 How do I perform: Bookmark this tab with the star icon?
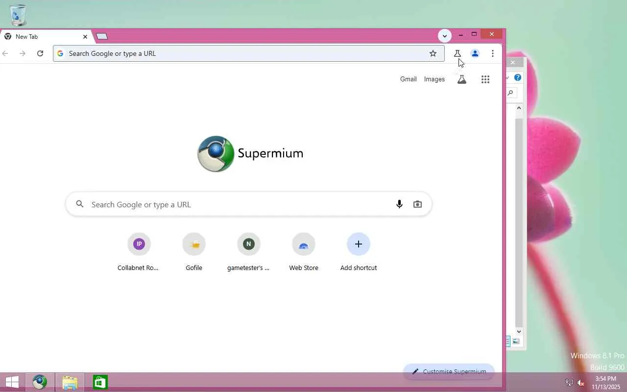(433, 53)
